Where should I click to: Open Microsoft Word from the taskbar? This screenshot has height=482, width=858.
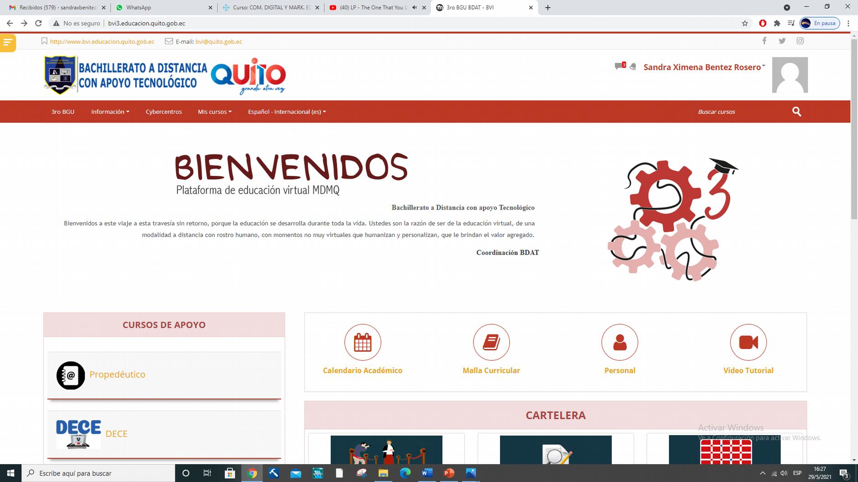coord(427,473)
